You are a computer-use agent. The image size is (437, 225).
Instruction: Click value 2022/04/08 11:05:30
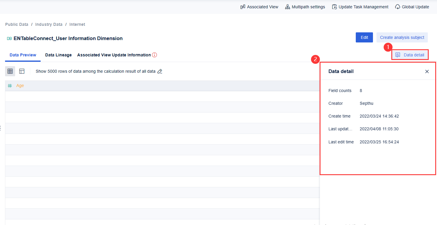pos(379,129)
